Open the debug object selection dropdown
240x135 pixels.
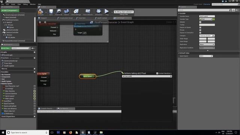click(124, 12)
